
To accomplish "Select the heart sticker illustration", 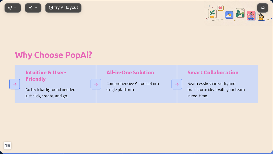I will [x=220, y=8].
